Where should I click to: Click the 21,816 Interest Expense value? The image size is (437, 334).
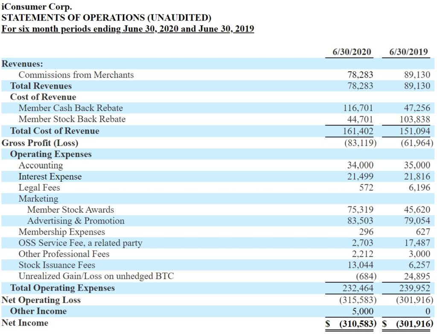[417, 176]
